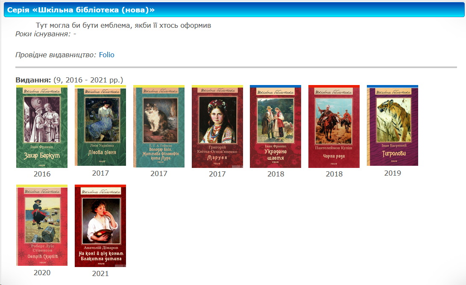Click the year 2020 under «Острів скарбів»
This screenshot has width=466, height=285.
42,273
